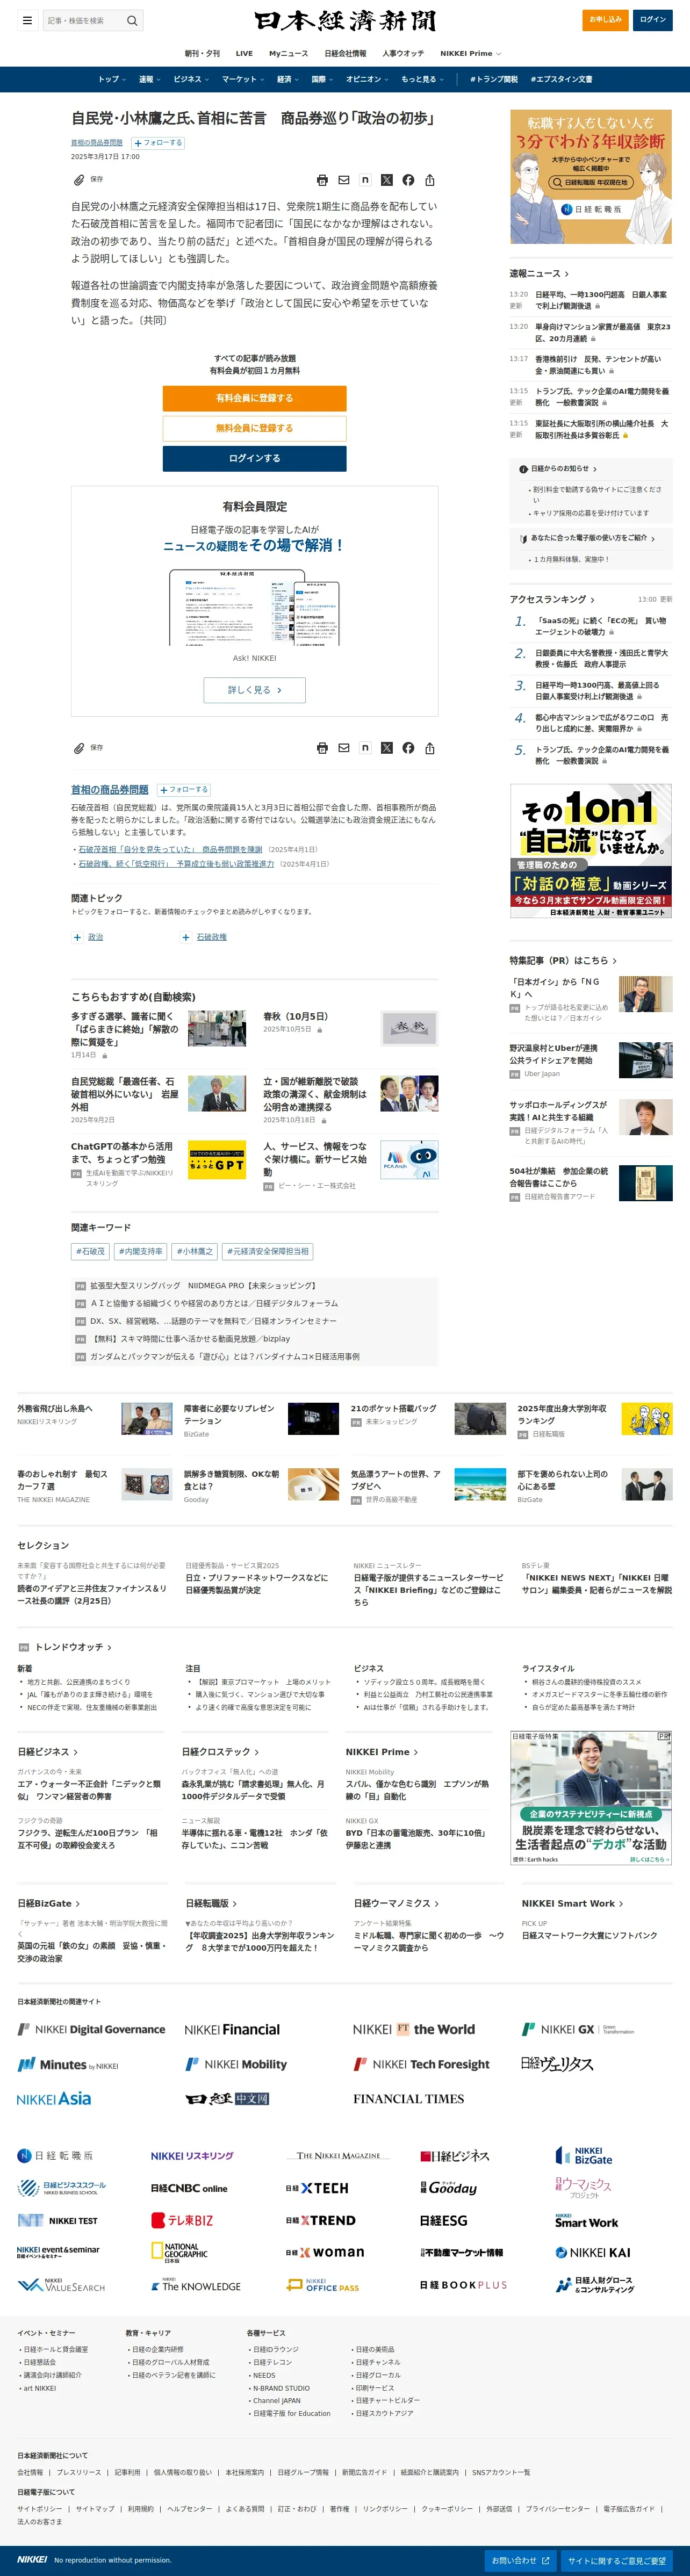Open the #エプスタイン文書 tag link

pos(561,79)
